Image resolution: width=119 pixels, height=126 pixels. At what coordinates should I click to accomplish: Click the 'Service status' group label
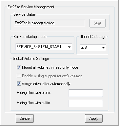[x=25, y=14]
